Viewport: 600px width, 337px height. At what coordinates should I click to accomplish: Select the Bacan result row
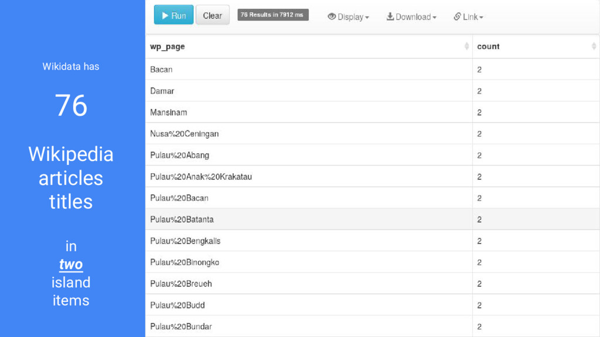[372, 70]
